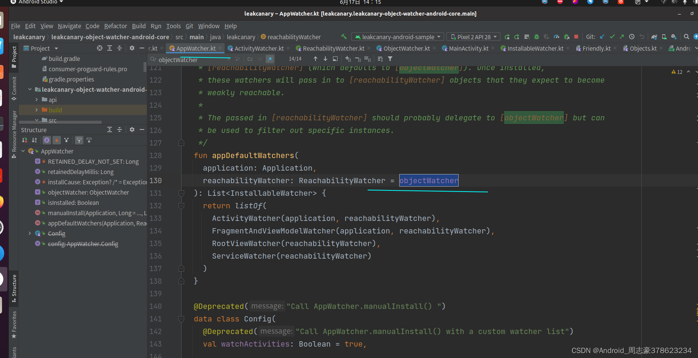Click the find bar Filter funnel icon
698x358 pixels.
coord(390,59)
